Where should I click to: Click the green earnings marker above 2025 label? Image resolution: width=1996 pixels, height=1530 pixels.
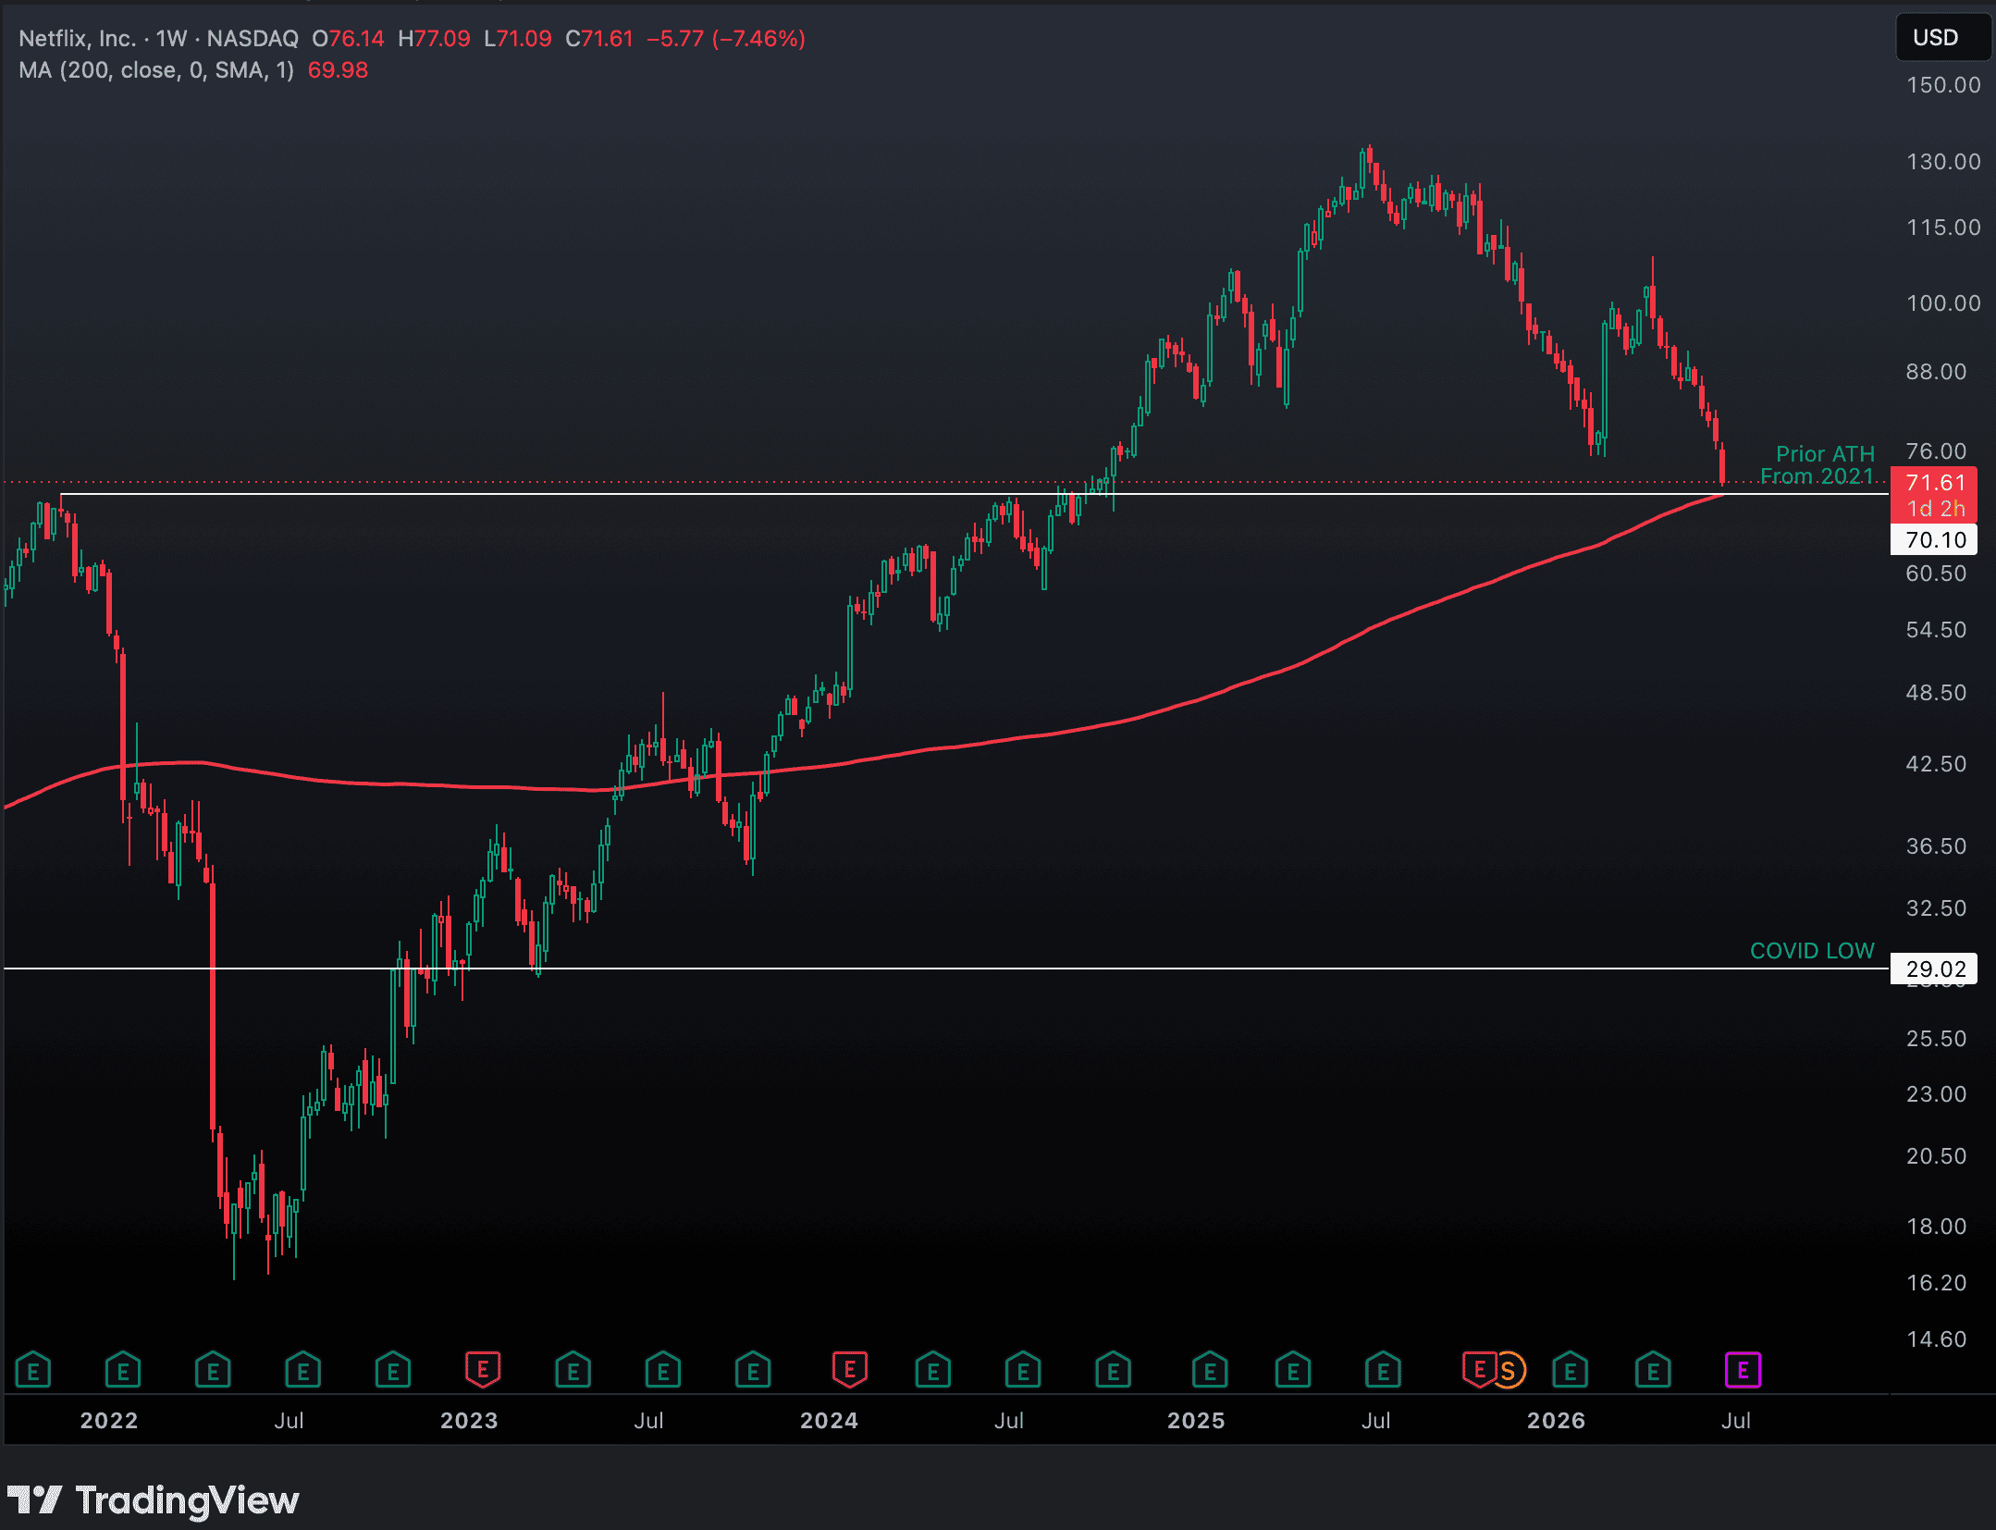pyautogui.click(x=1209, y=1370)
